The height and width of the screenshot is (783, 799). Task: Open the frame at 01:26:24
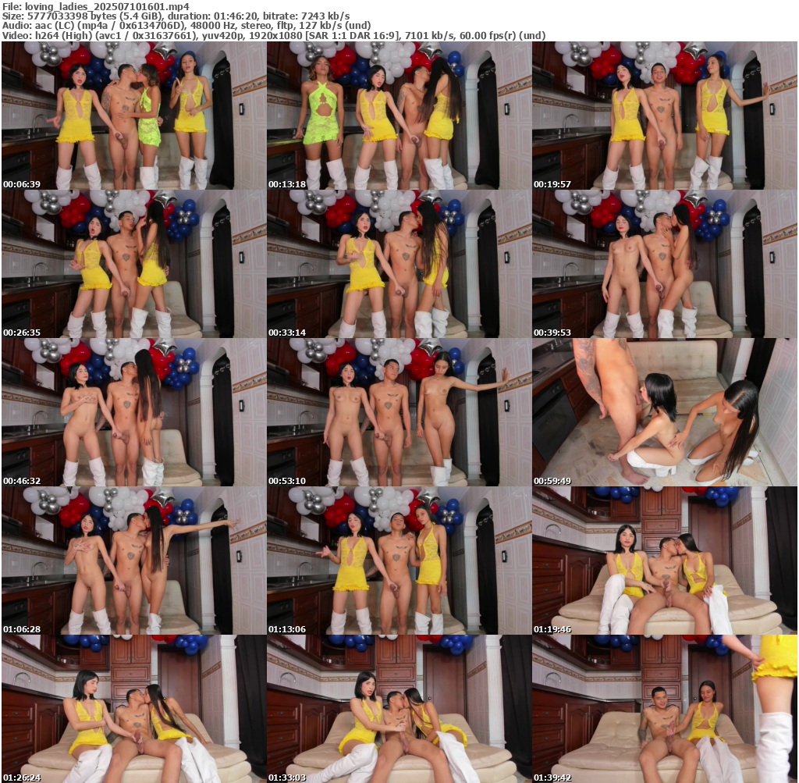pyautogui.click(x=133, y=709)
